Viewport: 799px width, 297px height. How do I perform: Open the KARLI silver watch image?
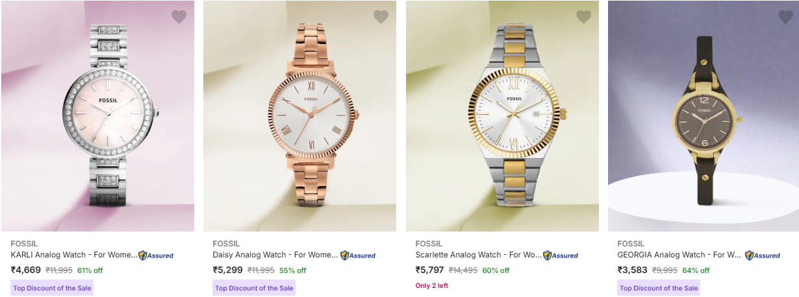point(97,117)
